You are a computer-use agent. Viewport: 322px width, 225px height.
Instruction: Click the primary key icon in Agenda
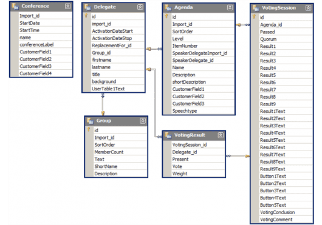[x=166, y=16]
